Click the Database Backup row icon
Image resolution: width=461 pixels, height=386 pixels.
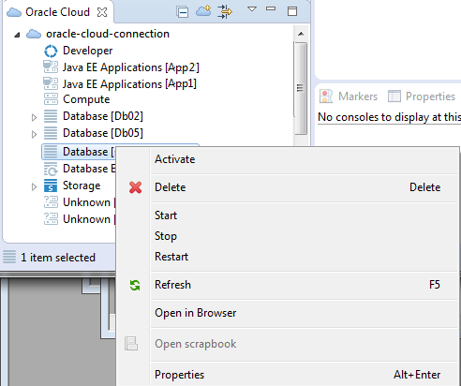point(51,169)
